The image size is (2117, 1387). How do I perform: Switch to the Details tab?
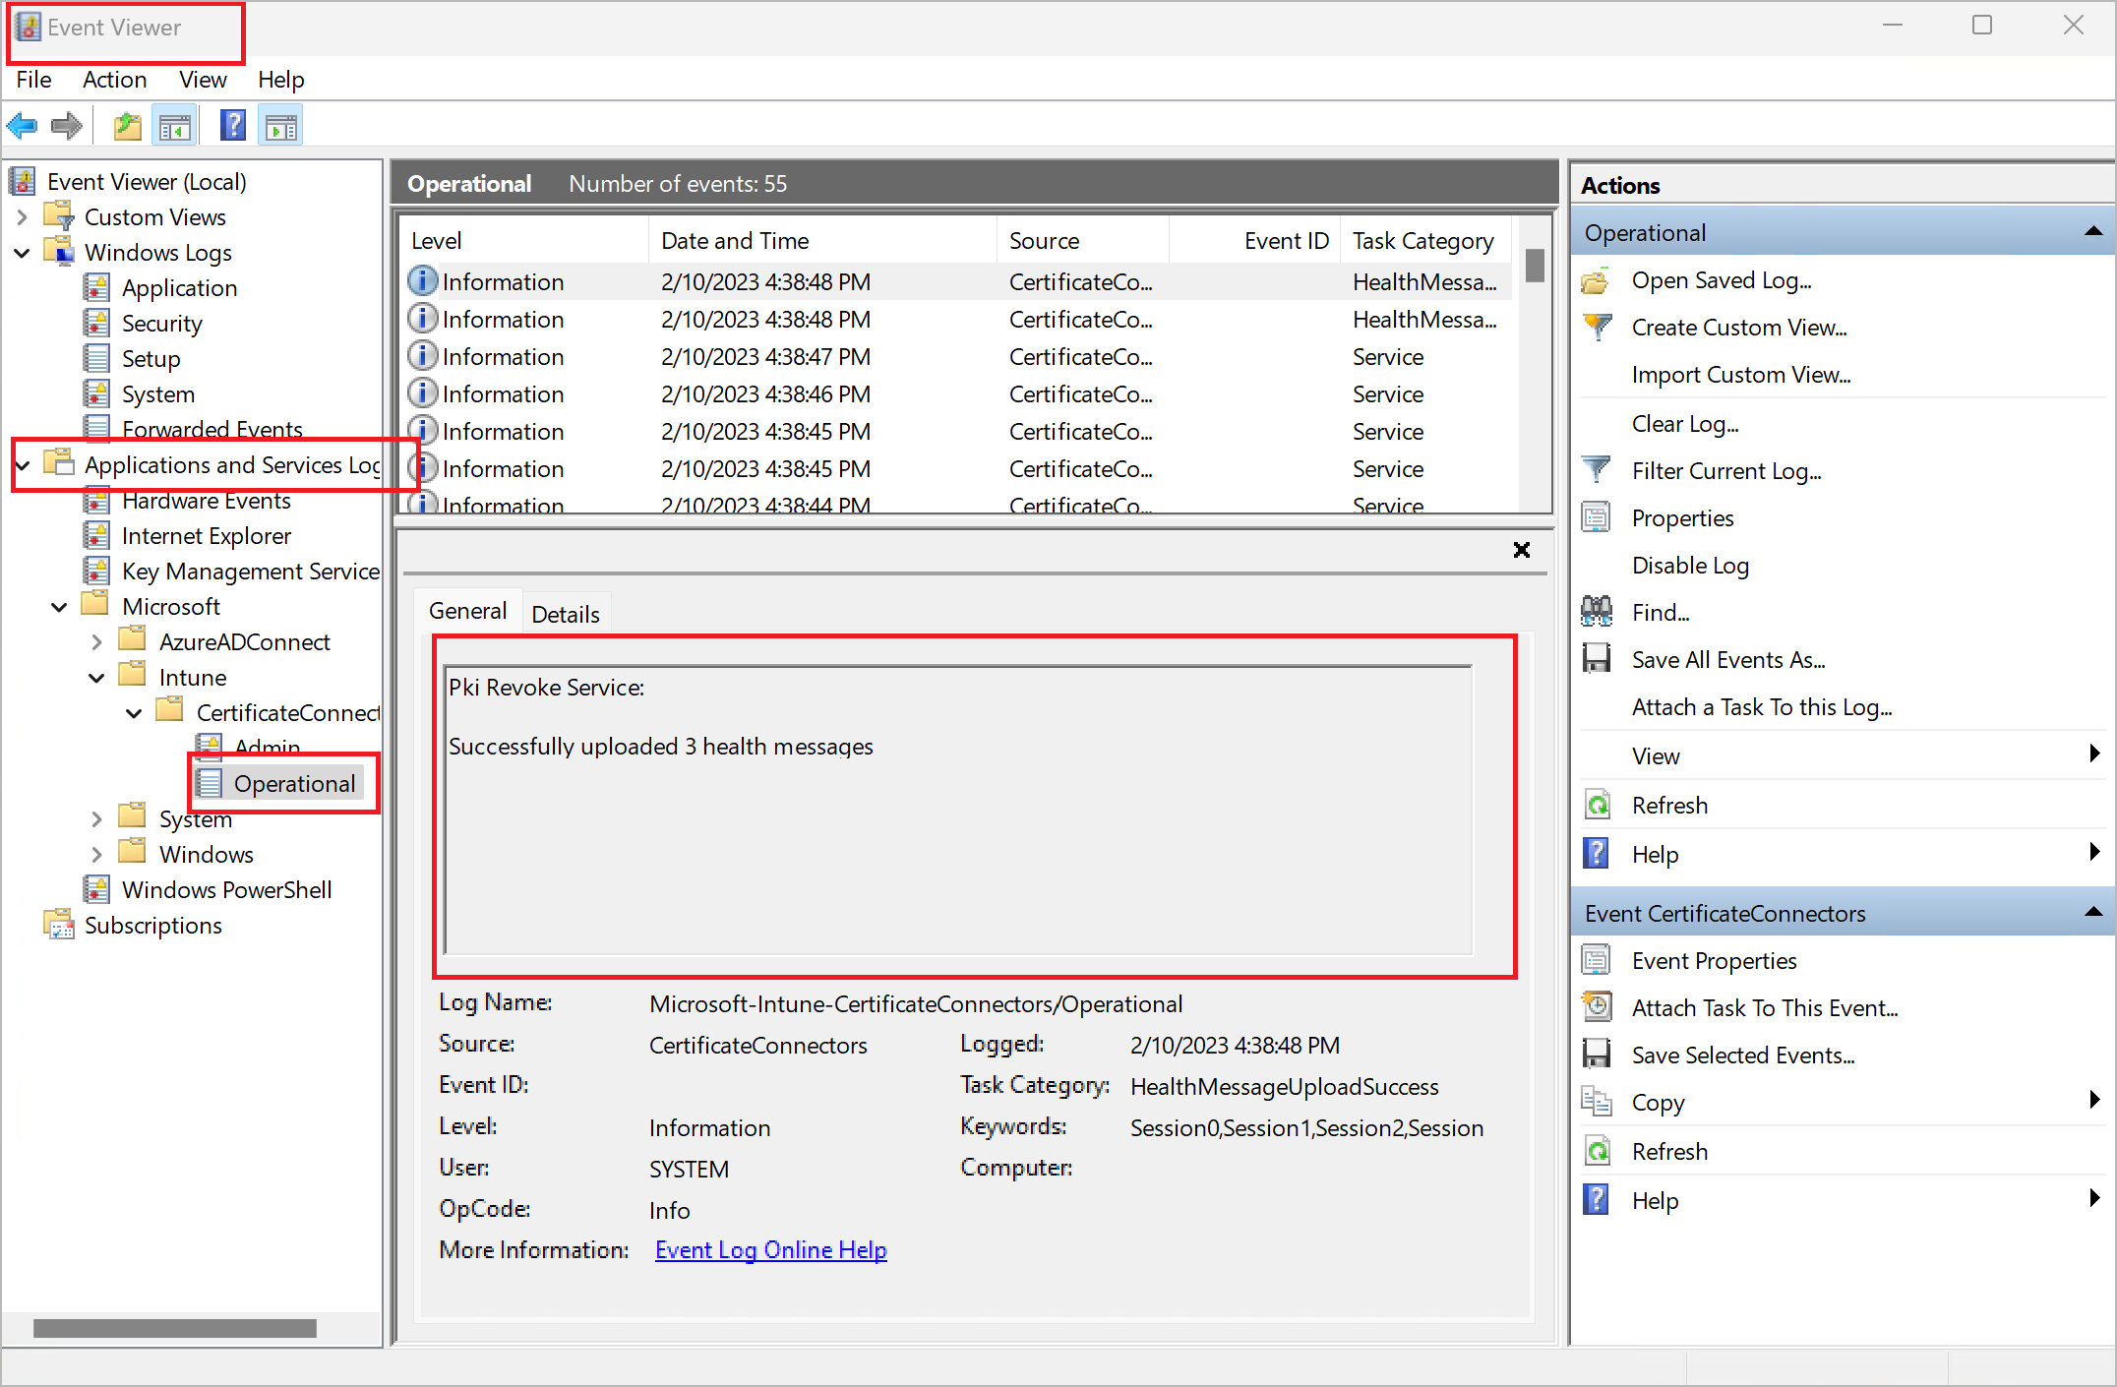click(x=565, y=614)
